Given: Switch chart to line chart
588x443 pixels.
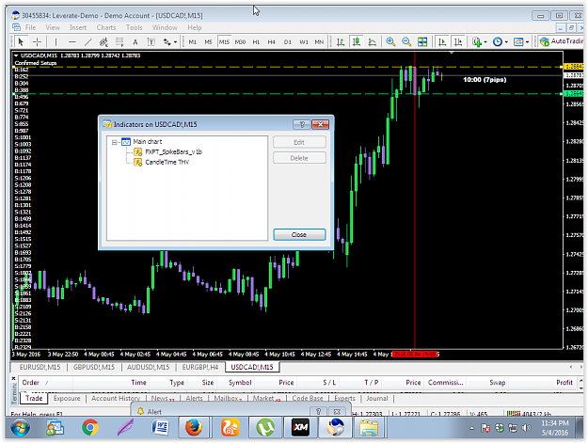Looking at the screenshot, I should coord(372,41).
